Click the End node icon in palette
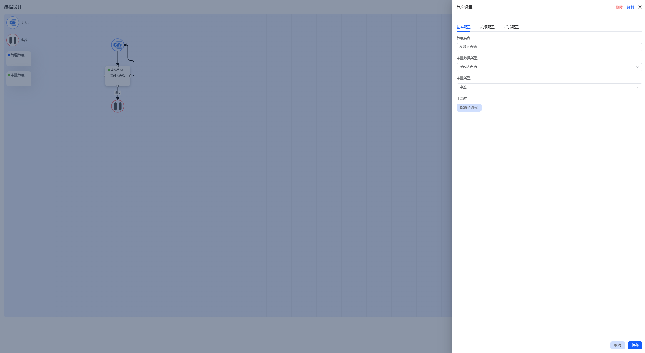 [13, 40]
